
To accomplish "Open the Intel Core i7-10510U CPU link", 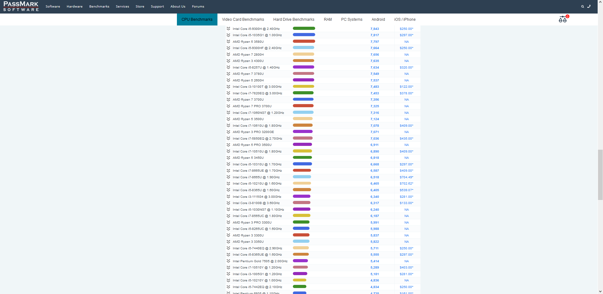I will click(x=257, y=152).
